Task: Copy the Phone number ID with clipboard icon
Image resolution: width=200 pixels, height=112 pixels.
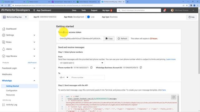Action: click(91, 68)
